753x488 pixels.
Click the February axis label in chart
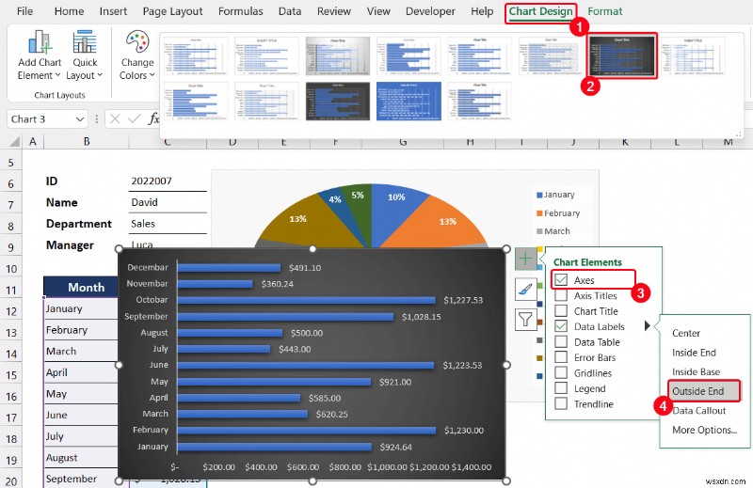tap(151, 430)
